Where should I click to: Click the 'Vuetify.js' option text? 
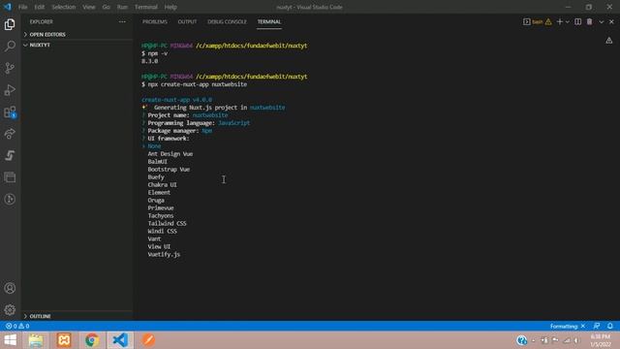(164, 254)
